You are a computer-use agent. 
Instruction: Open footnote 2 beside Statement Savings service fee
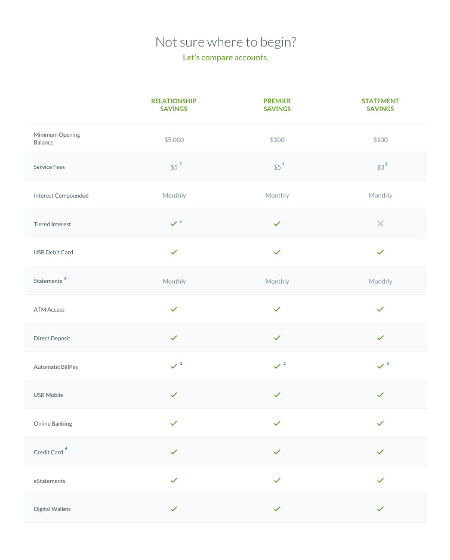pyautogui.click(x=387, y=164)
